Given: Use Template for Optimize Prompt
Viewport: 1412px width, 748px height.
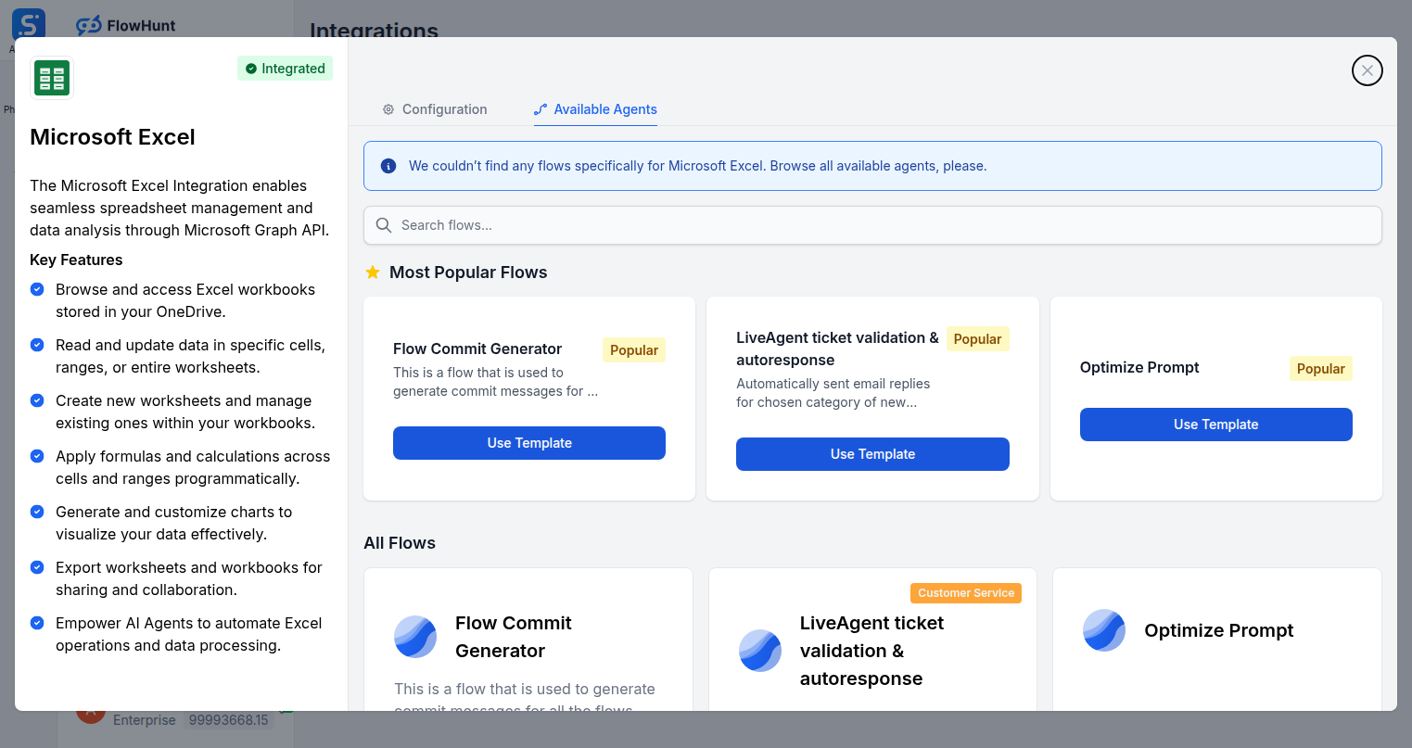Looking at the screenshot, I should 1215,425.
